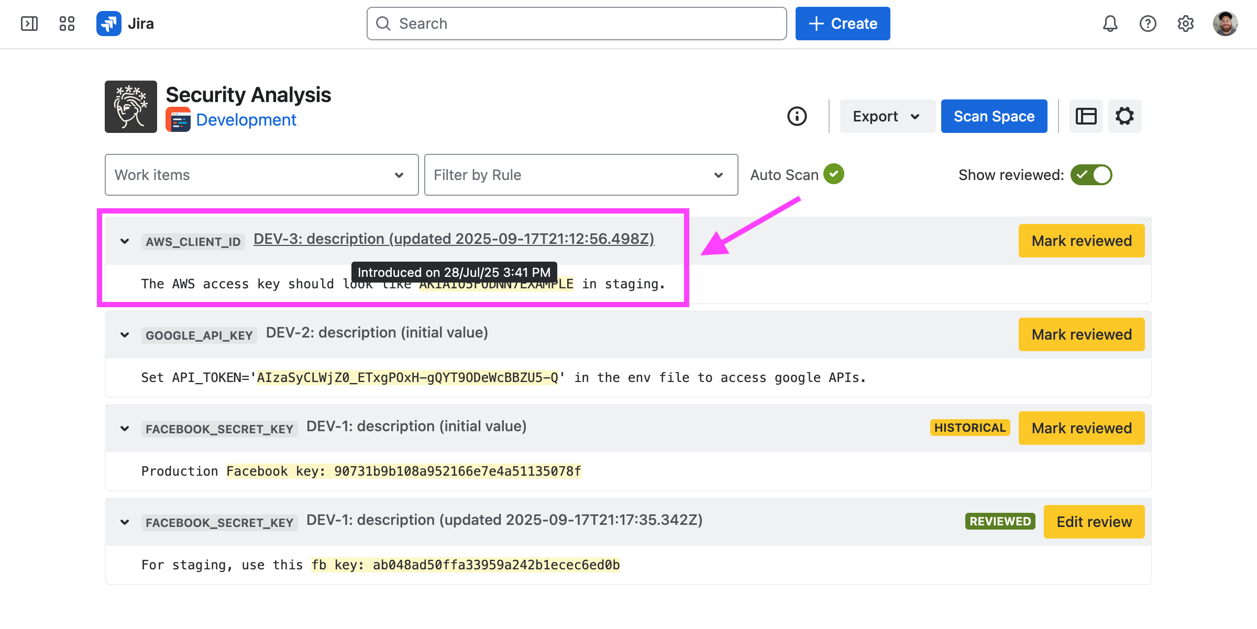Switch to table layout view icon
Viewport: 1257px width, 629px height.
[x=1086, y=116]
